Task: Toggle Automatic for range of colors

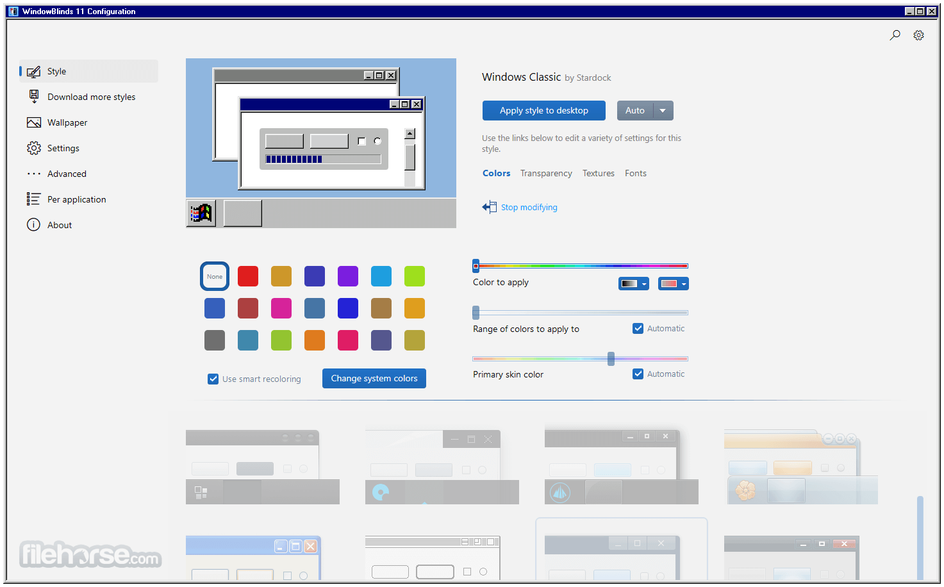Action: click(638, 328)
